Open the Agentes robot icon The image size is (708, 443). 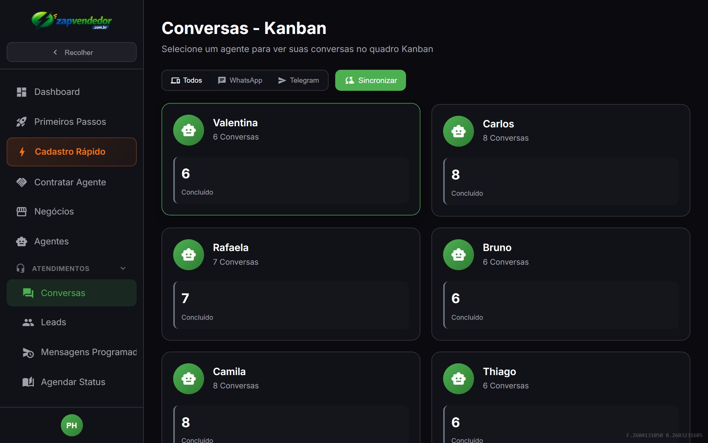[x=21, y=241]
